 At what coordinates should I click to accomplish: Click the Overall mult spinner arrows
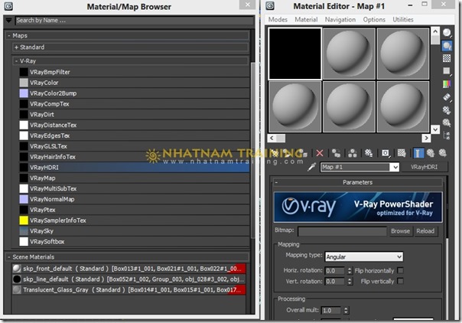click(x=346, y=310)
